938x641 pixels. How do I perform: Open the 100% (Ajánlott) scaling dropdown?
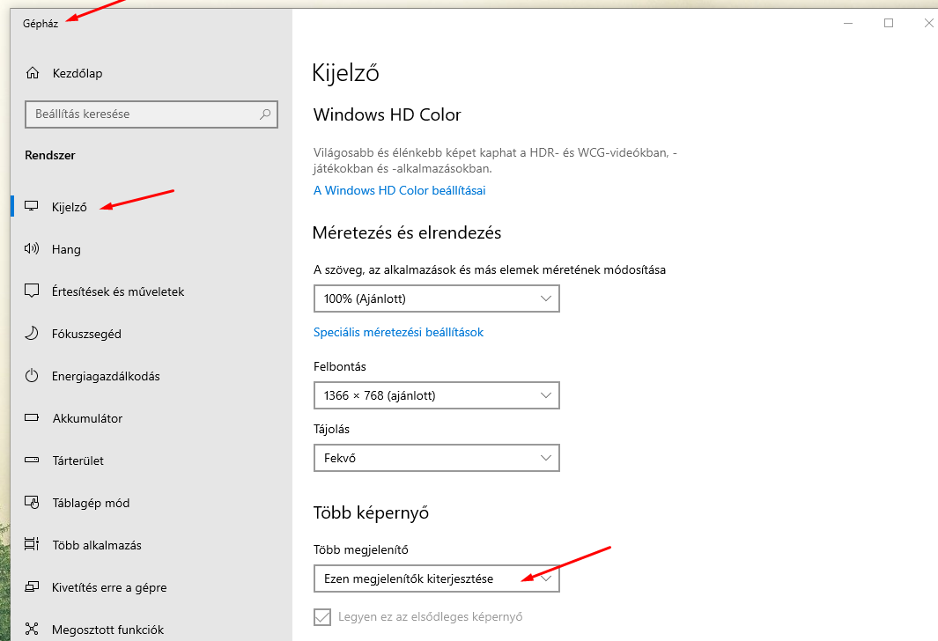point(436,299)
